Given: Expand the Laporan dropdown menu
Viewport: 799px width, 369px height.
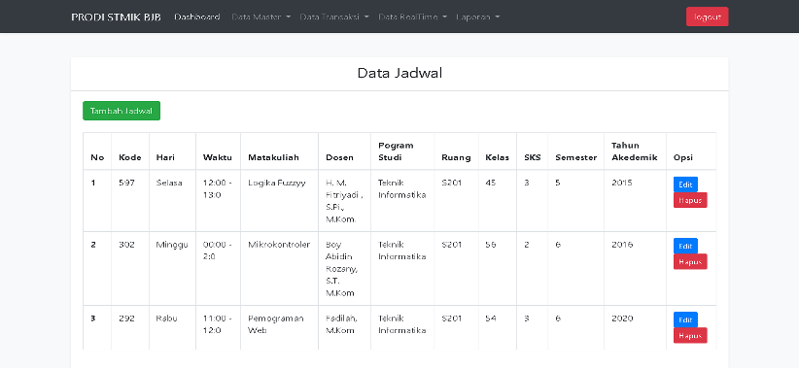Looking at the screenshot, I should 478,17.
